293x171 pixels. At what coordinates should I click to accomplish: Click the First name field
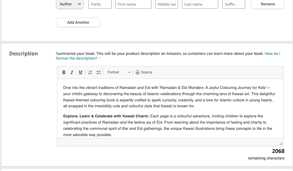(x=133, y=4)
